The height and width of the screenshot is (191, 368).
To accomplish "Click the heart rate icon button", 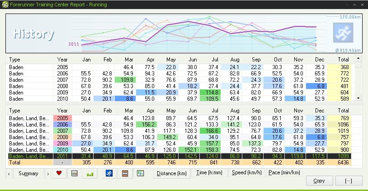I will click(58, 173).
